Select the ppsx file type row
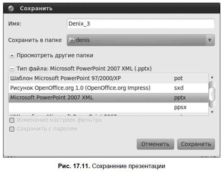 point(109,107)
